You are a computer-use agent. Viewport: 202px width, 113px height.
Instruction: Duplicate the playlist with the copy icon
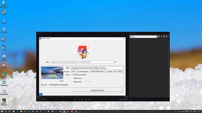point(164,36)
